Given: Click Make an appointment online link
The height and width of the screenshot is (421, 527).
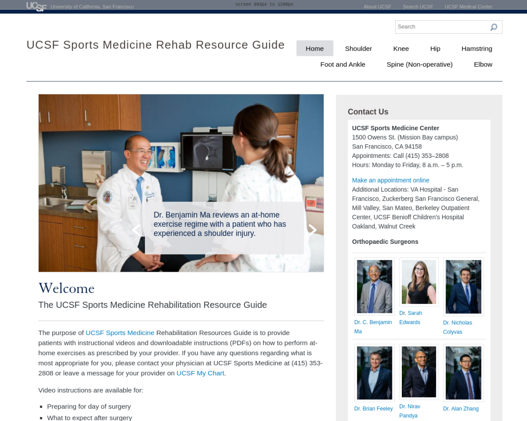Looking at the screenshot, I should [x=390, y=180].
